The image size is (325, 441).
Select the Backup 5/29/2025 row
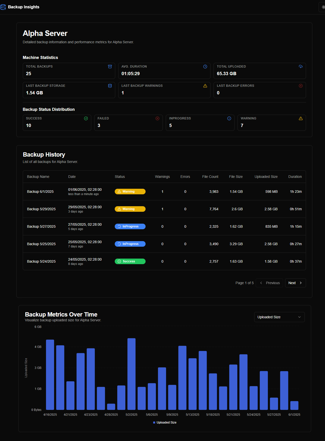41,209
